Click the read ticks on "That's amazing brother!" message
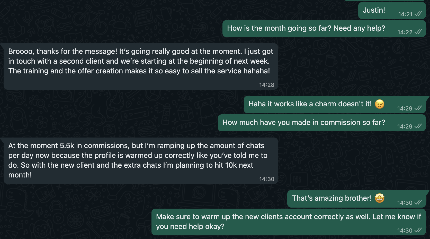Viewport: 430px width, 239px height. tap(418, 202)
